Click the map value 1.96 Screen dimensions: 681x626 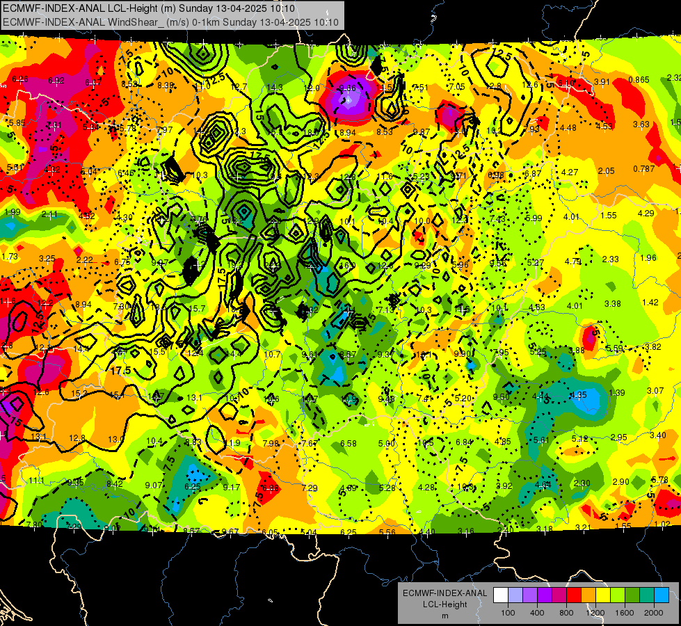[648, 258]
